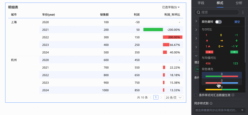This screenshot has height=115, width=248.
Task: Open the 20 条/页 page size dropdown
Action: [174, 98]
